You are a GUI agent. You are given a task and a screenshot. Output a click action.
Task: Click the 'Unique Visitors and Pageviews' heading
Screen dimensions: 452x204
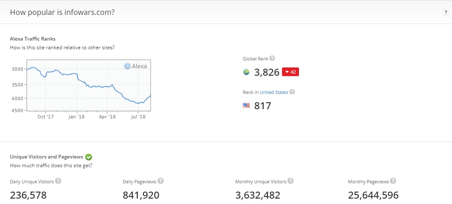click(47, 157)
